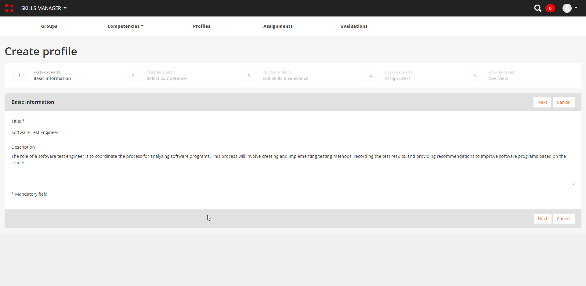Expand the Skills Manager dropdown
The height and width of the screenshot is (286, 586).
pos(44,8)
